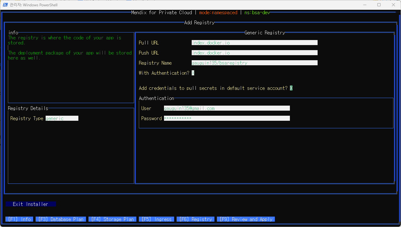The image size is (401, 227).
Task: Click the Add Registry heading
Action: coord(199,22)
